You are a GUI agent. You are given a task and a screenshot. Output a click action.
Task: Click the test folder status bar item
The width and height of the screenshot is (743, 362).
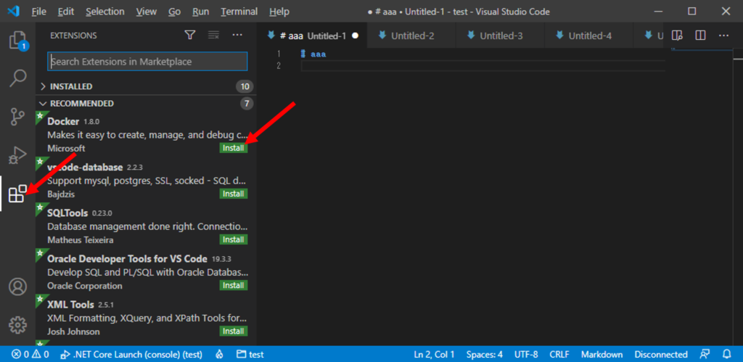point(250,355)
